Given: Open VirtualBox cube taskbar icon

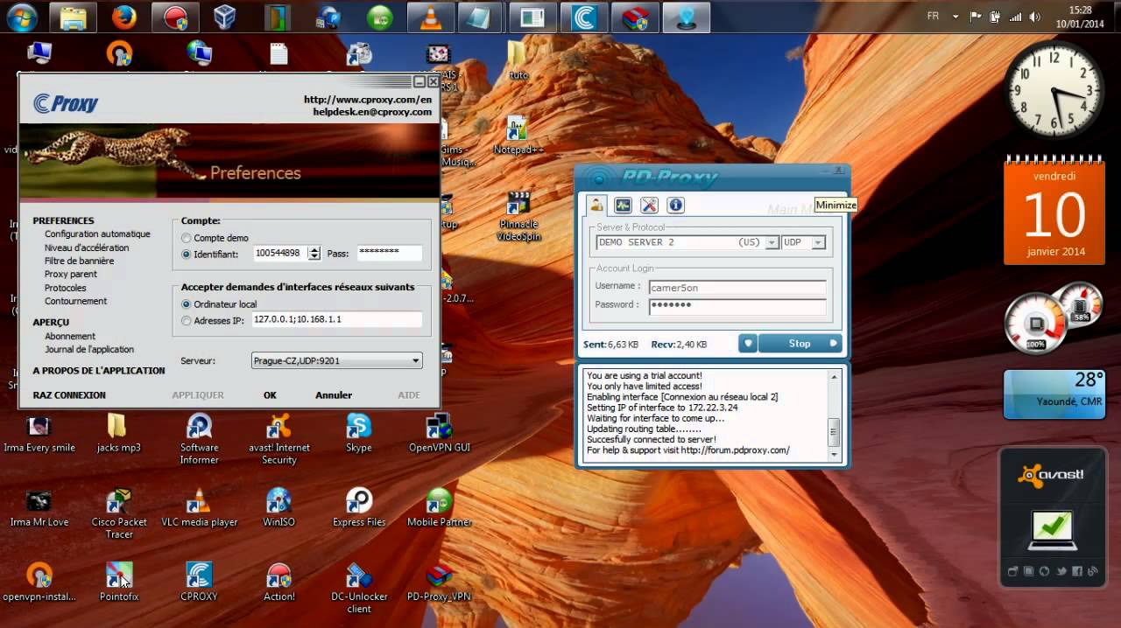Looking at the screenshot, I should pos(225,17).
